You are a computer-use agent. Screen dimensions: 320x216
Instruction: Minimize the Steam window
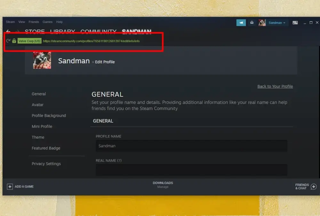tap(305, 23)
